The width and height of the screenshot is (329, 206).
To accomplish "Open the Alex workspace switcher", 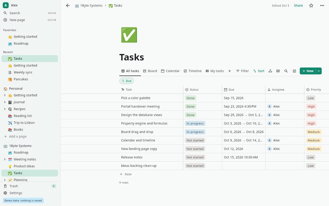I will 11,5.
